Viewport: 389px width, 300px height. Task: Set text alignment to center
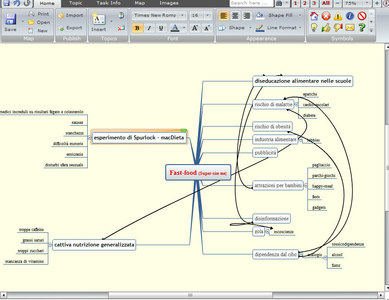pos(235,15)
